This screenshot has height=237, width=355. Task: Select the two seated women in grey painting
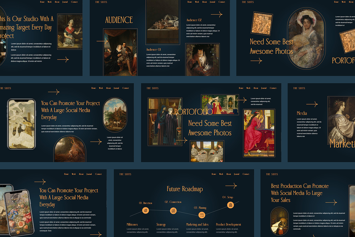tap(207, 151)
